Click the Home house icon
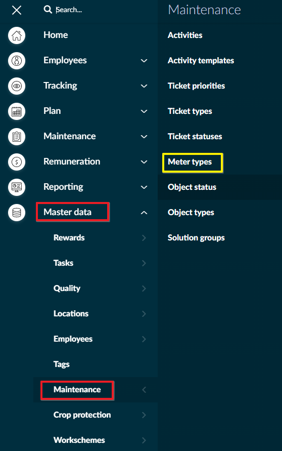 pos(17,35)
